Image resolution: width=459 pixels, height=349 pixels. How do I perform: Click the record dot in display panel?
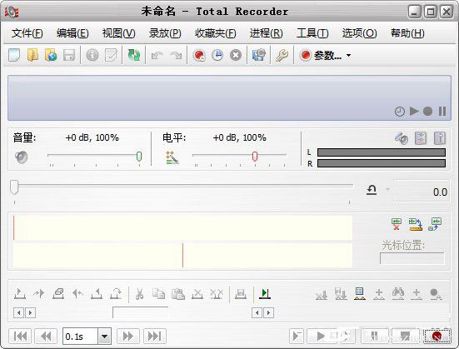coord(427,112)
